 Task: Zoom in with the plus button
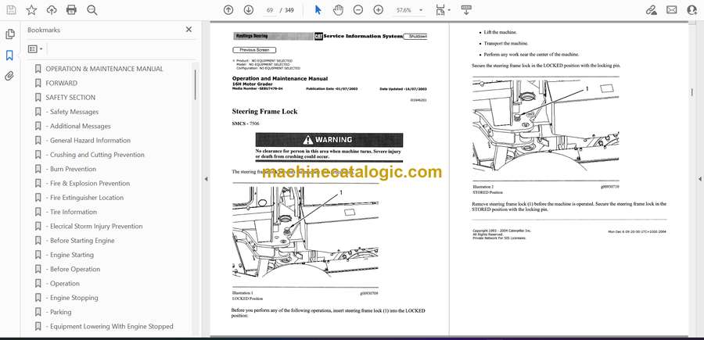coord(379,10)
